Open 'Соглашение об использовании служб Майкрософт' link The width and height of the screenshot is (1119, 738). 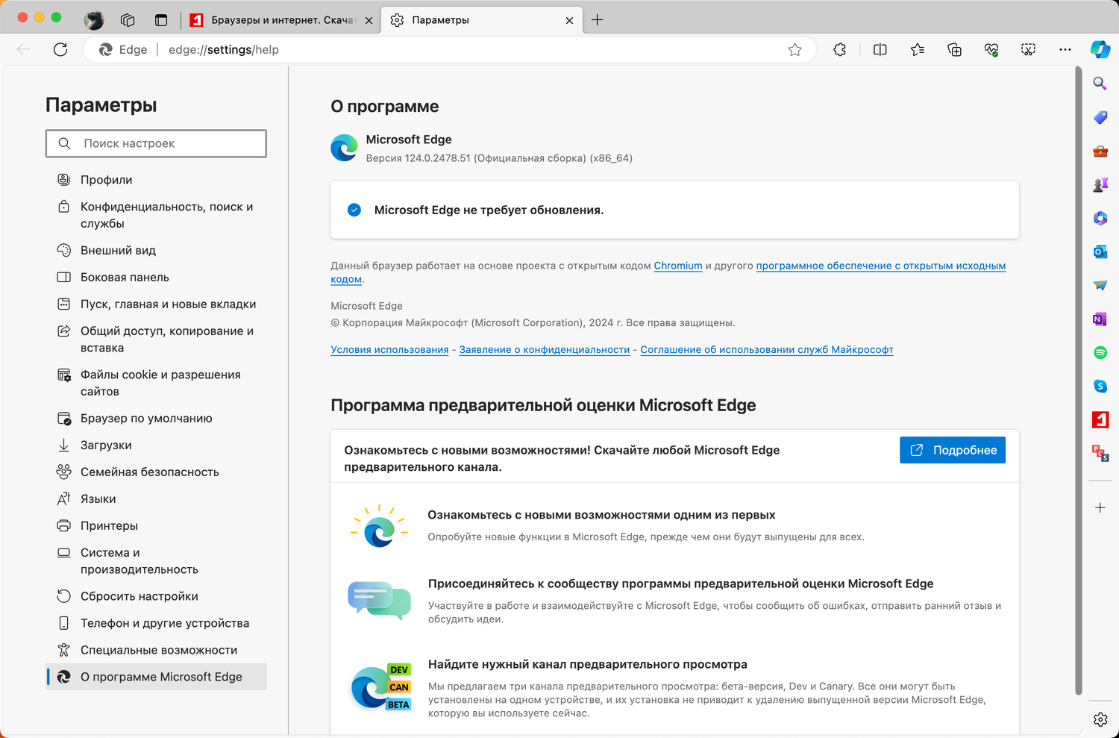click(767, 349)
